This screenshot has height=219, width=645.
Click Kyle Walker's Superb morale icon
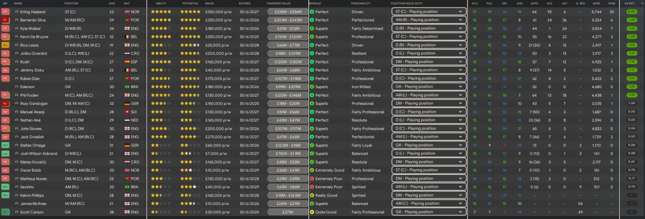312,28
